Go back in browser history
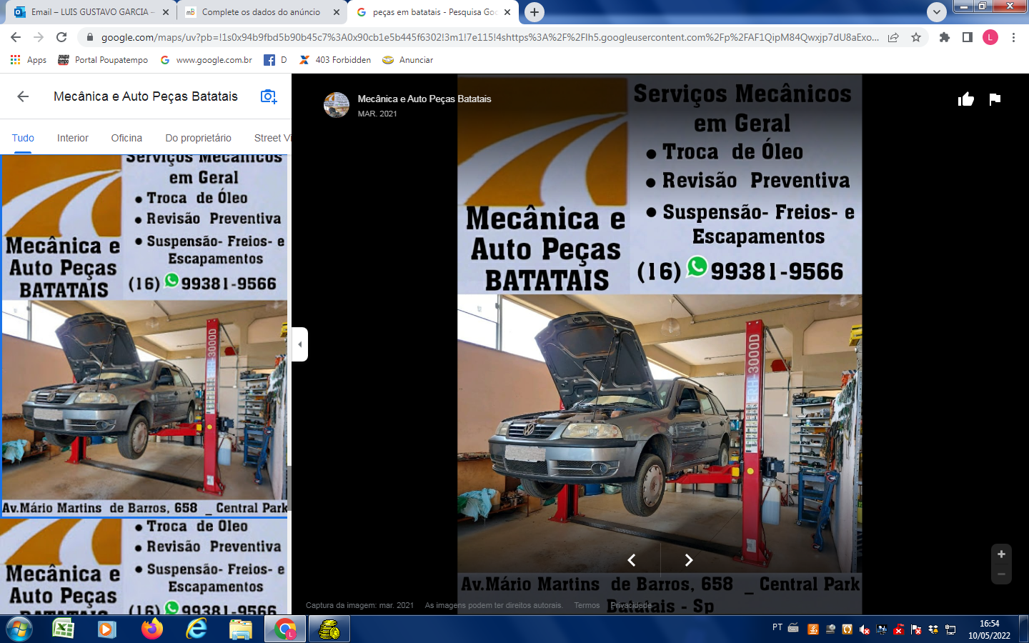Viewport: 1029px width, 643px height. coord(16,37)
